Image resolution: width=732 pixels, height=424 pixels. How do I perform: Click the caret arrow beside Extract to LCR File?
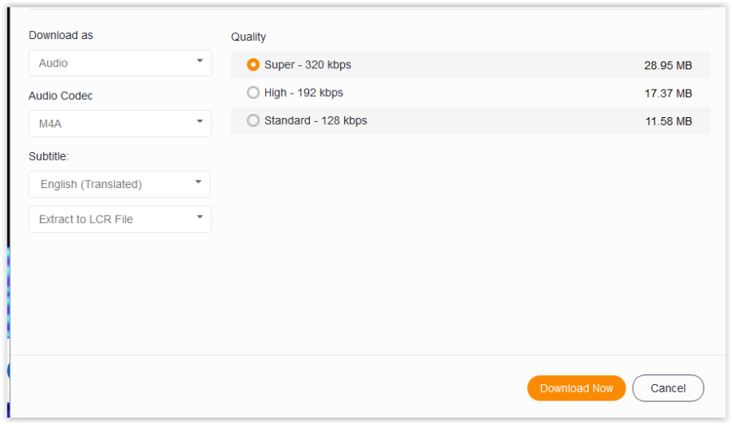click(199, 218)
